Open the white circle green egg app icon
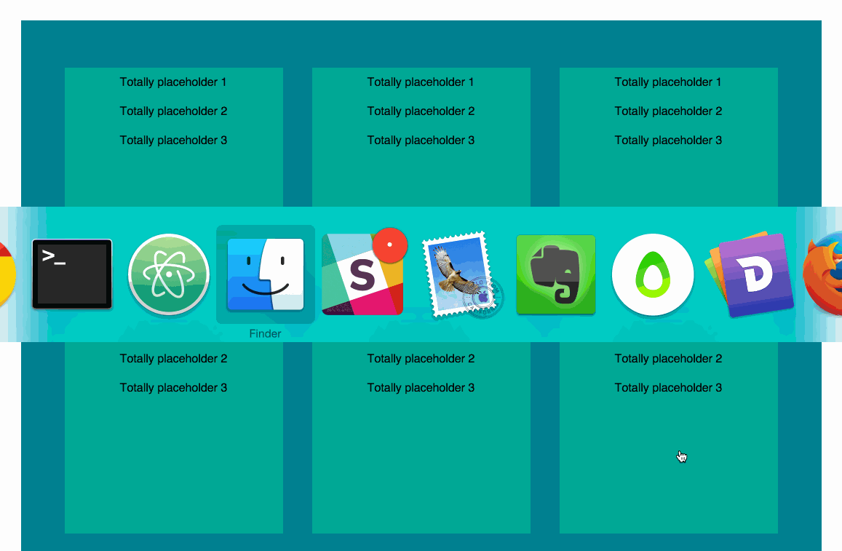This screenshot has width=842, height=551. (x=653, y=274)
